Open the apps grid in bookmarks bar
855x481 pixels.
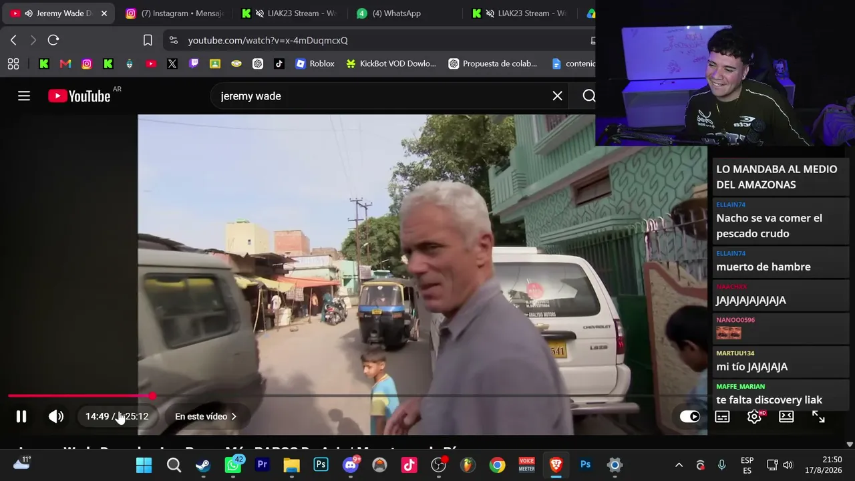pos(13,63)
